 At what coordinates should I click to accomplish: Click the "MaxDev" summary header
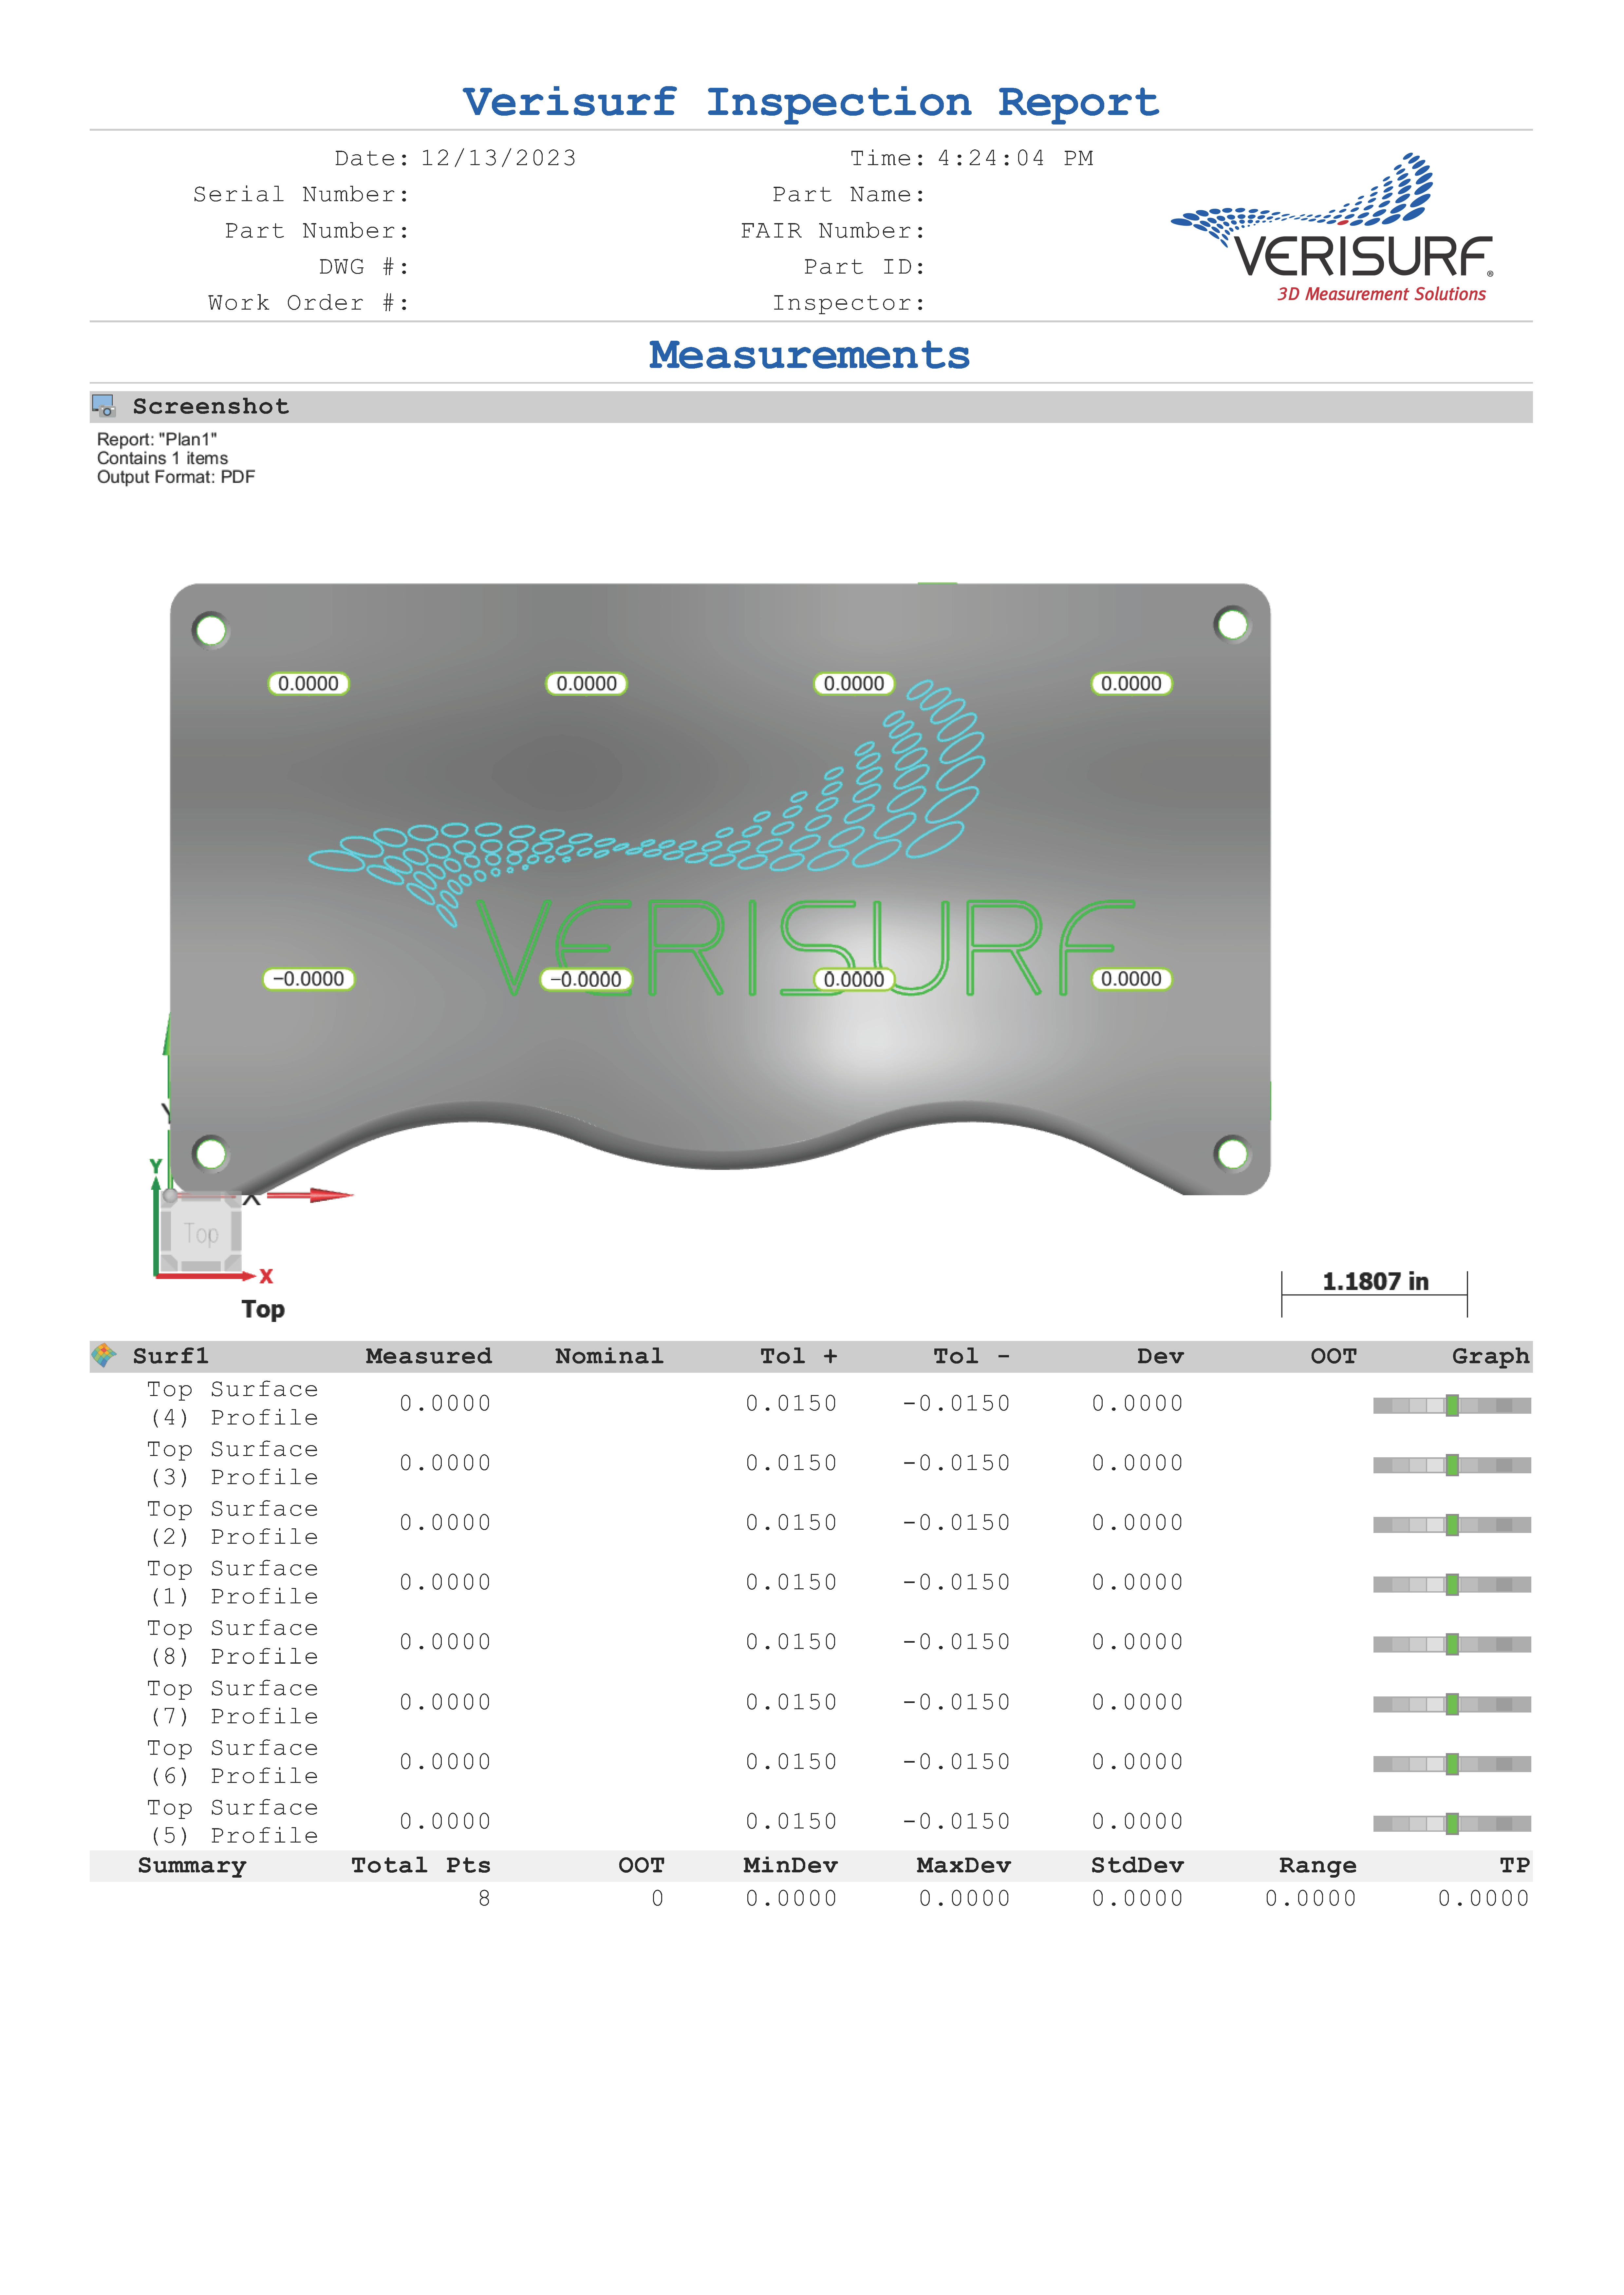click(964, 1866)
